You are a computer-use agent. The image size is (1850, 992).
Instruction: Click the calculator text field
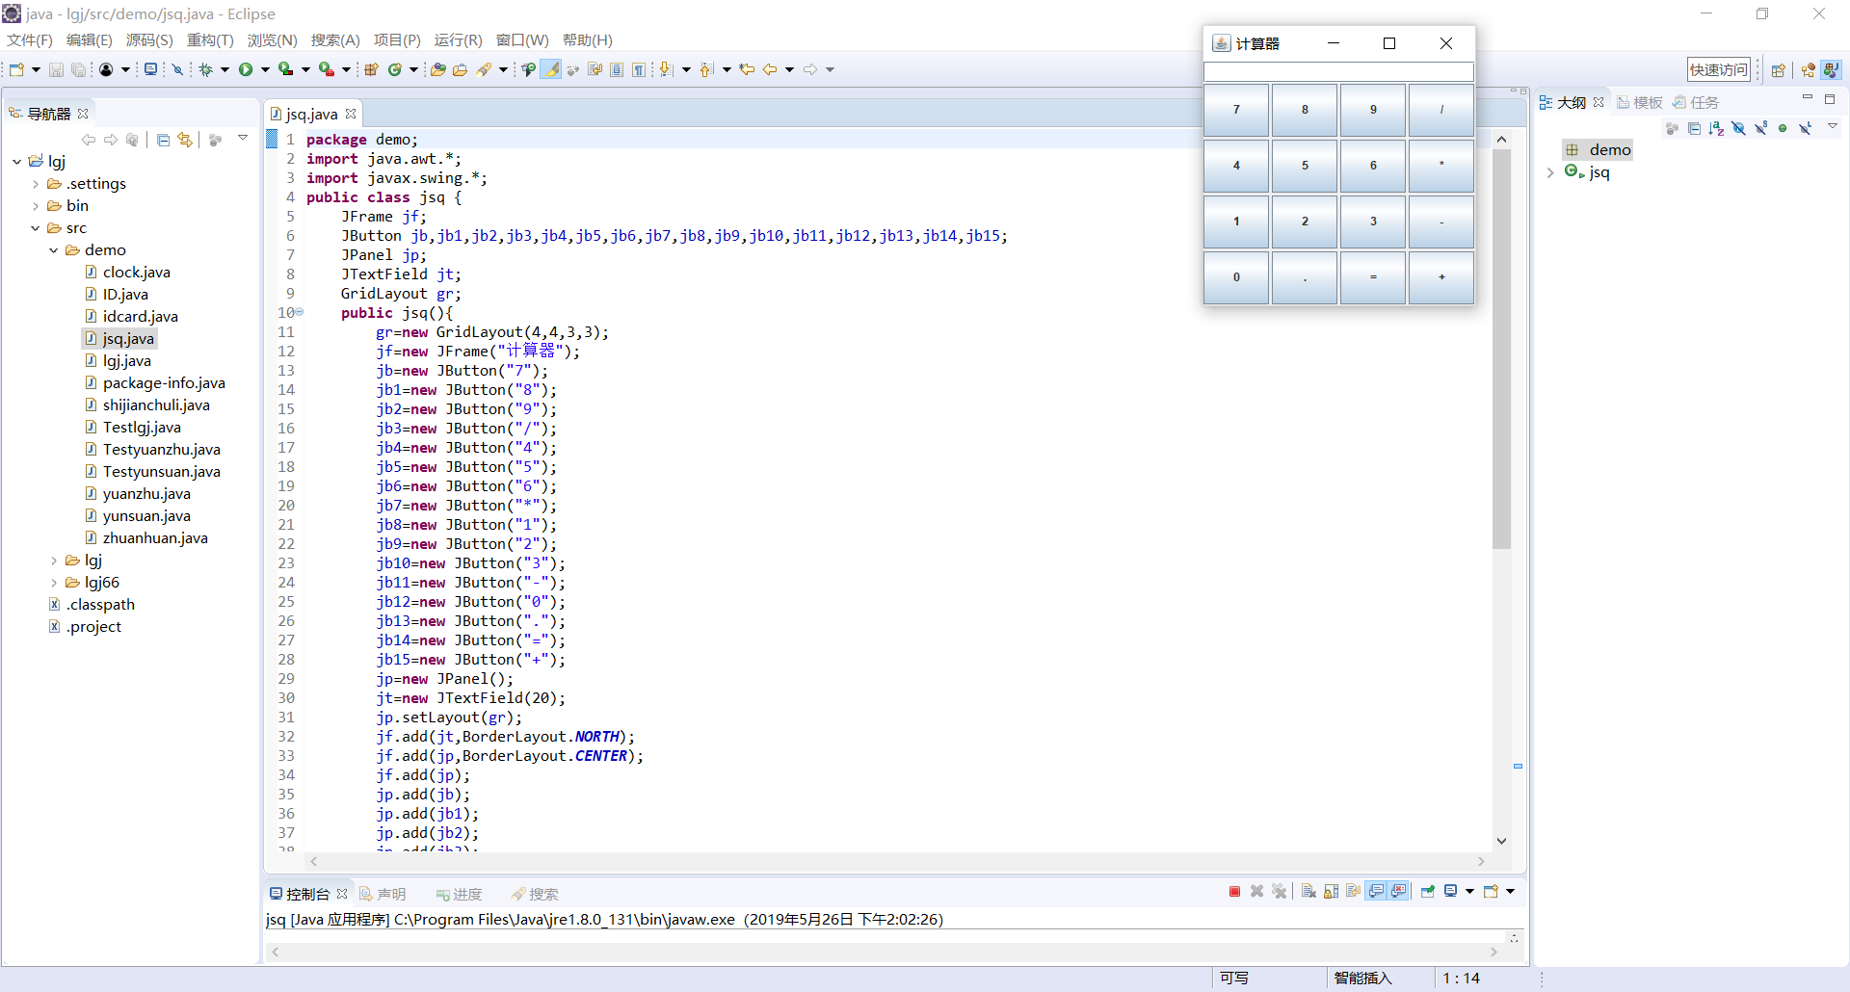pyautogui.click(x=1338, y=72)
